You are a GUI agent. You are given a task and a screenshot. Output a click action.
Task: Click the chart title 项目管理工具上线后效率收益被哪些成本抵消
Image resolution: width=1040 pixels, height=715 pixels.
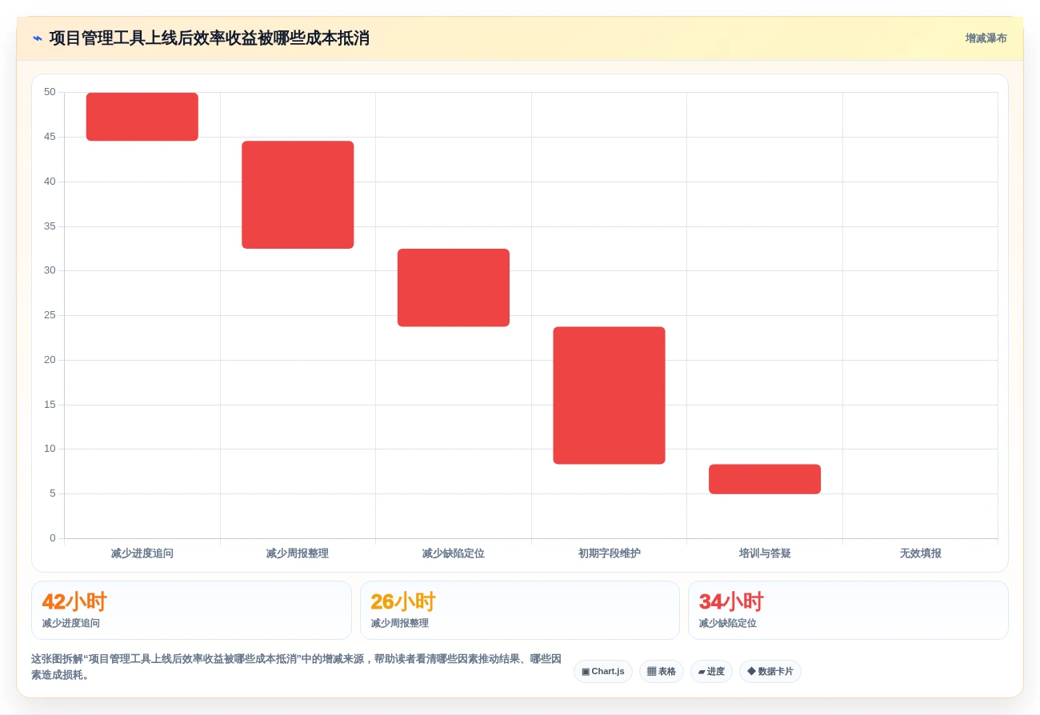point(209,38)
